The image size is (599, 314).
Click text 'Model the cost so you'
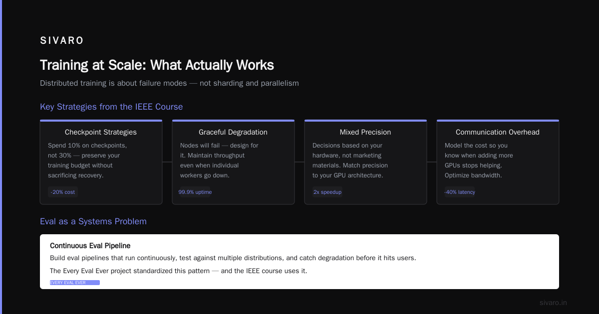click(475, 146)
